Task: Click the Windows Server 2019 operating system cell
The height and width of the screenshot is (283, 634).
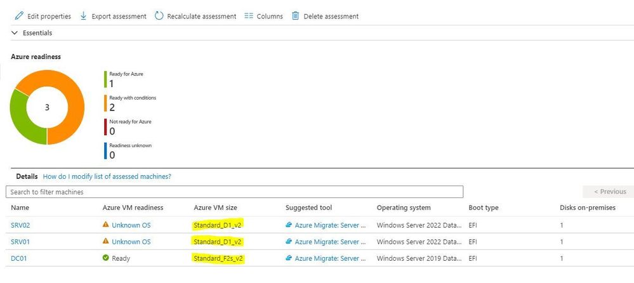Action: click(419, 258)
